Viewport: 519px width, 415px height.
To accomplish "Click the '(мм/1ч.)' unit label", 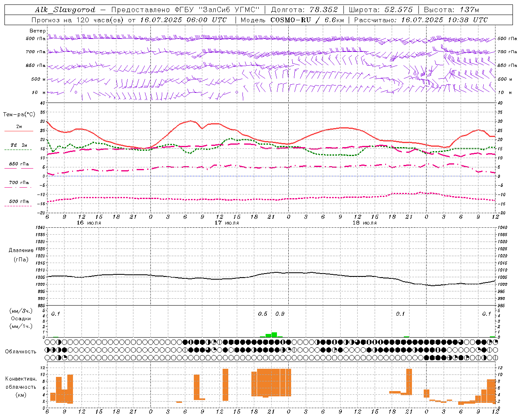I will [21, 326].
